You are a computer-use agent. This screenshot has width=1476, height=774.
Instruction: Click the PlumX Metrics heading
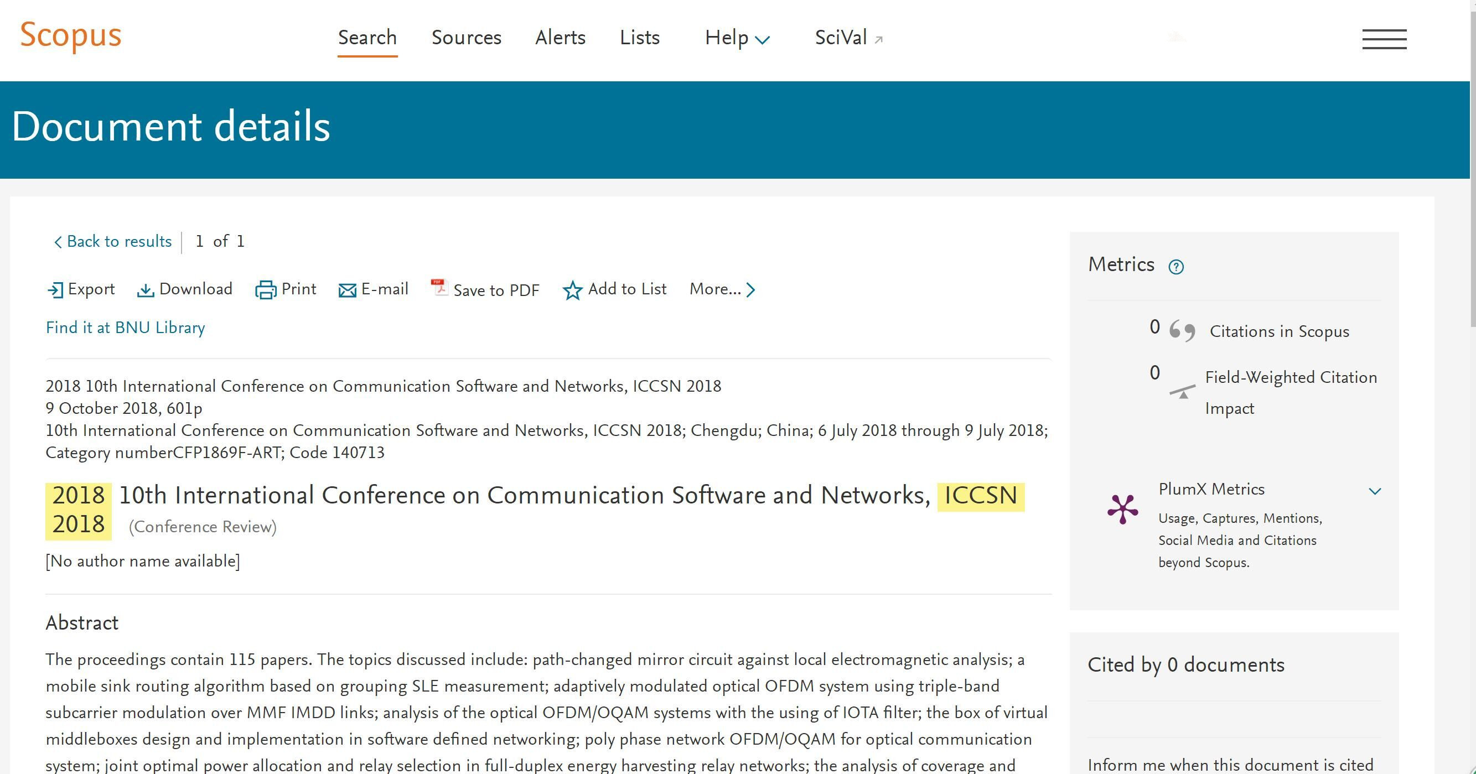1211,489
